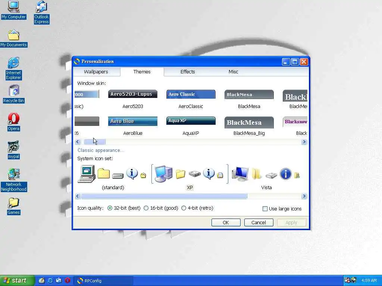
Task: Select 16-bit (good) icon quality
Action: pos(161,208)
